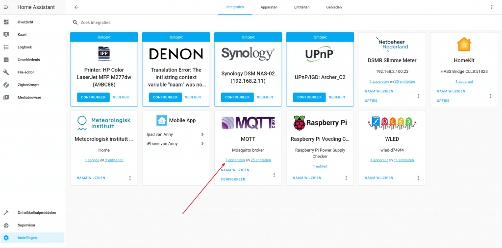Screen dimensions: 502x248
Task: Open the Kaart sidebar item
Action: click(22, 35)
